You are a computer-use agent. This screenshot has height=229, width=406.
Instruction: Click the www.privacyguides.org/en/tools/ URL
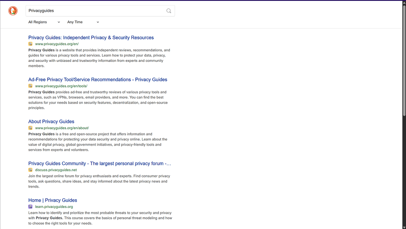click(61, 86)
